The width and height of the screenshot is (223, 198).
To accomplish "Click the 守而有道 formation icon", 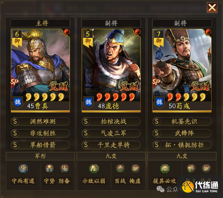I will pos(23,168).
